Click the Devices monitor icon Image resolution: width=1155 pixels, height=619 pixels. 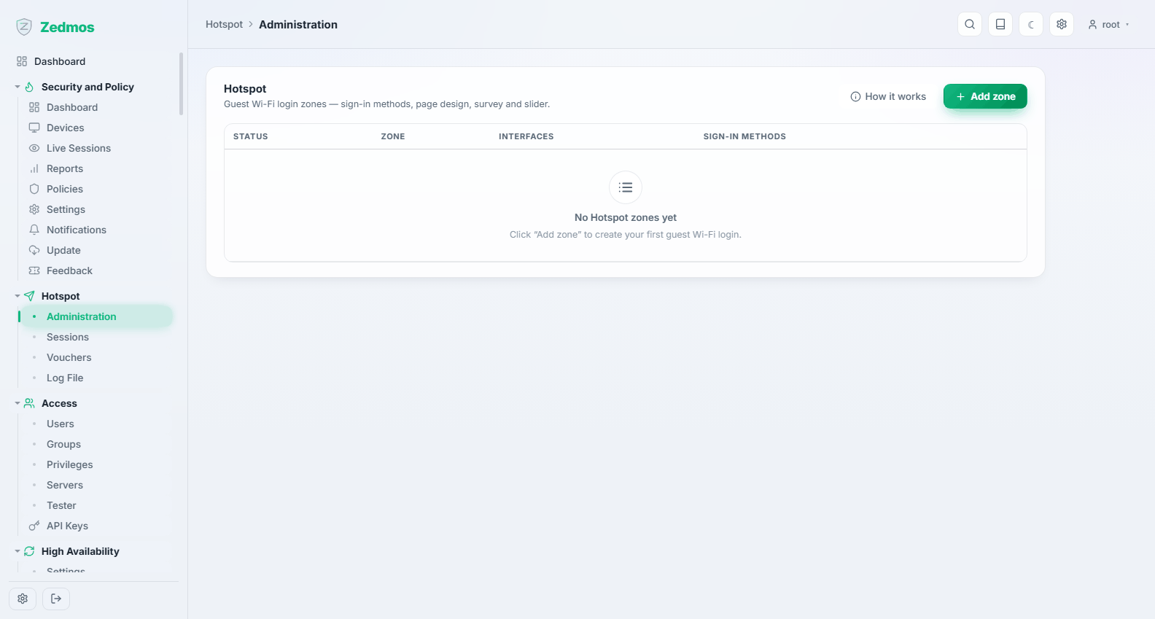pos(34,128)
